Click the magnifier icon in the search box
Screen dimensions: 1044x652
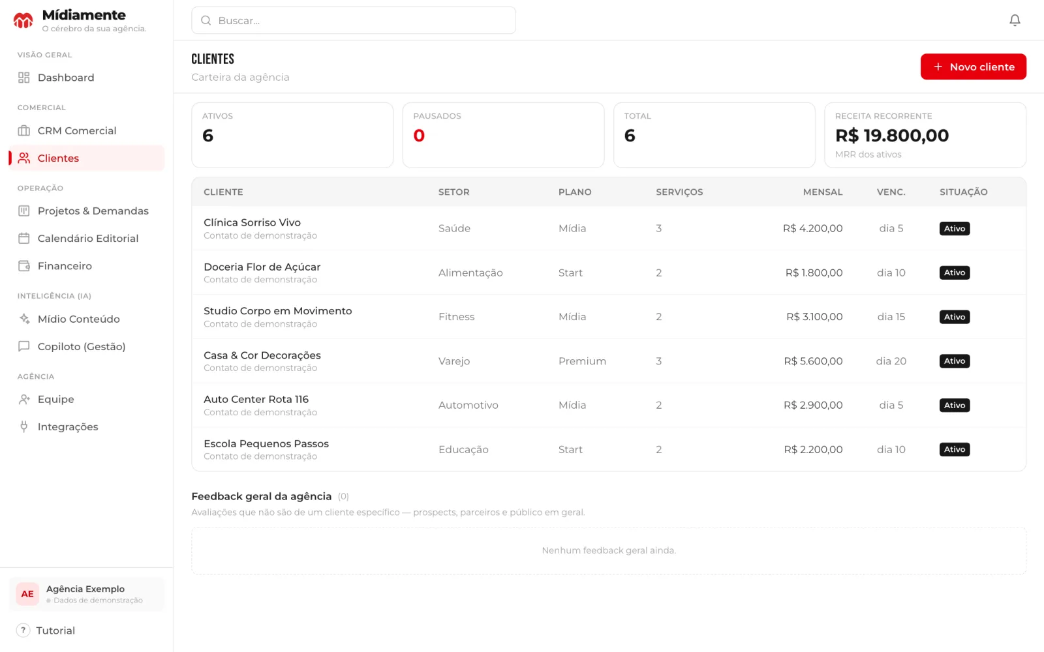coord(206,20)
